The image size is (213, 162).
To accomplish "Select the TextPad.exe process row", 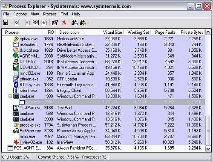I will tap(104, 108).
